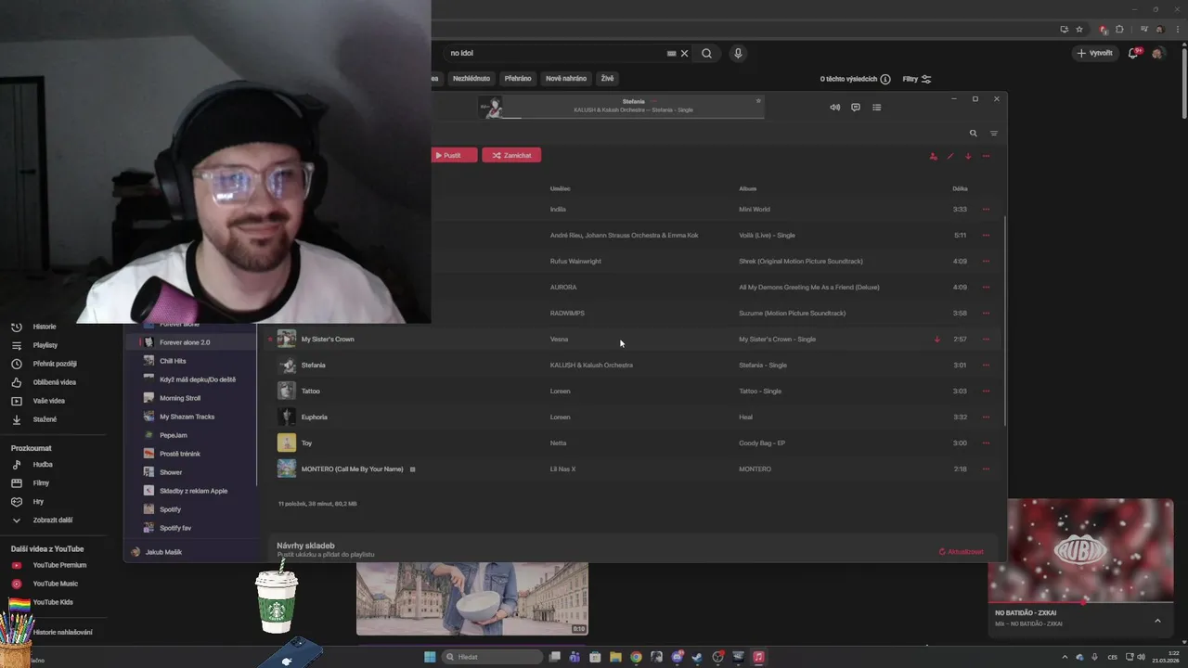Click the search magnifier in Apple Music playlist
Viewport: 1188px width, 668px height.
[x=974, y=133]
